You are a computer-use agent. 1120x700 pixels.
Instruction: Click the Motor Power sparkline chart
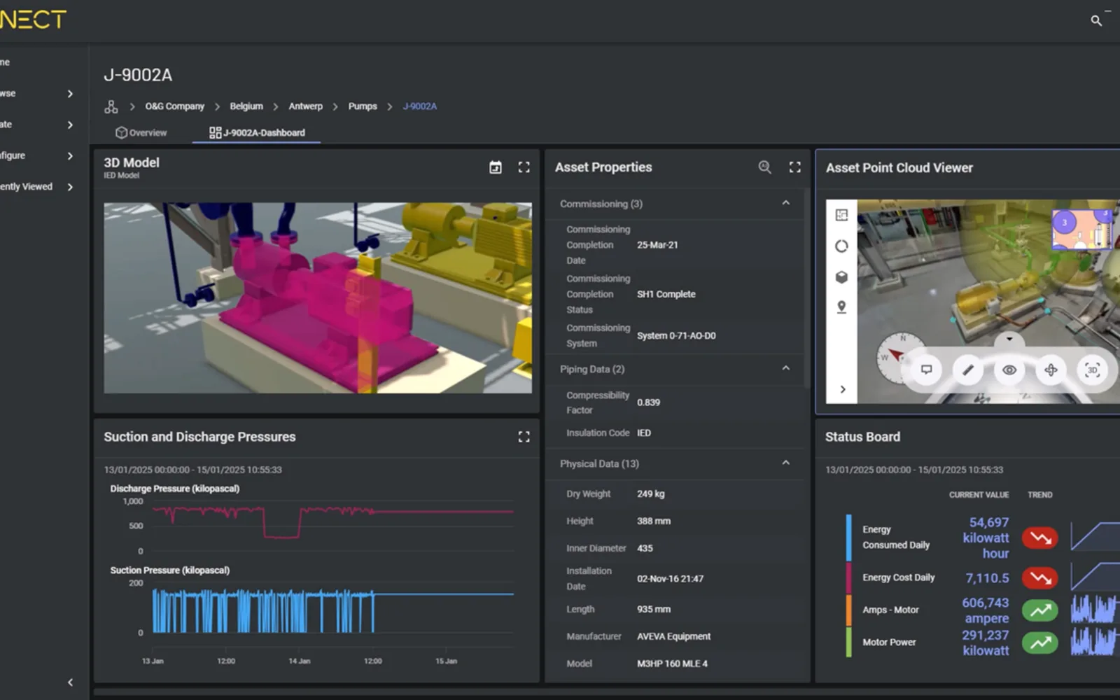pyautogui.click(x=1094, y=642)
